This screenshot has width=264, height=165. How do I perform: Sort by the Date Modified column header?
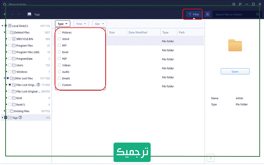coord(144,32)
